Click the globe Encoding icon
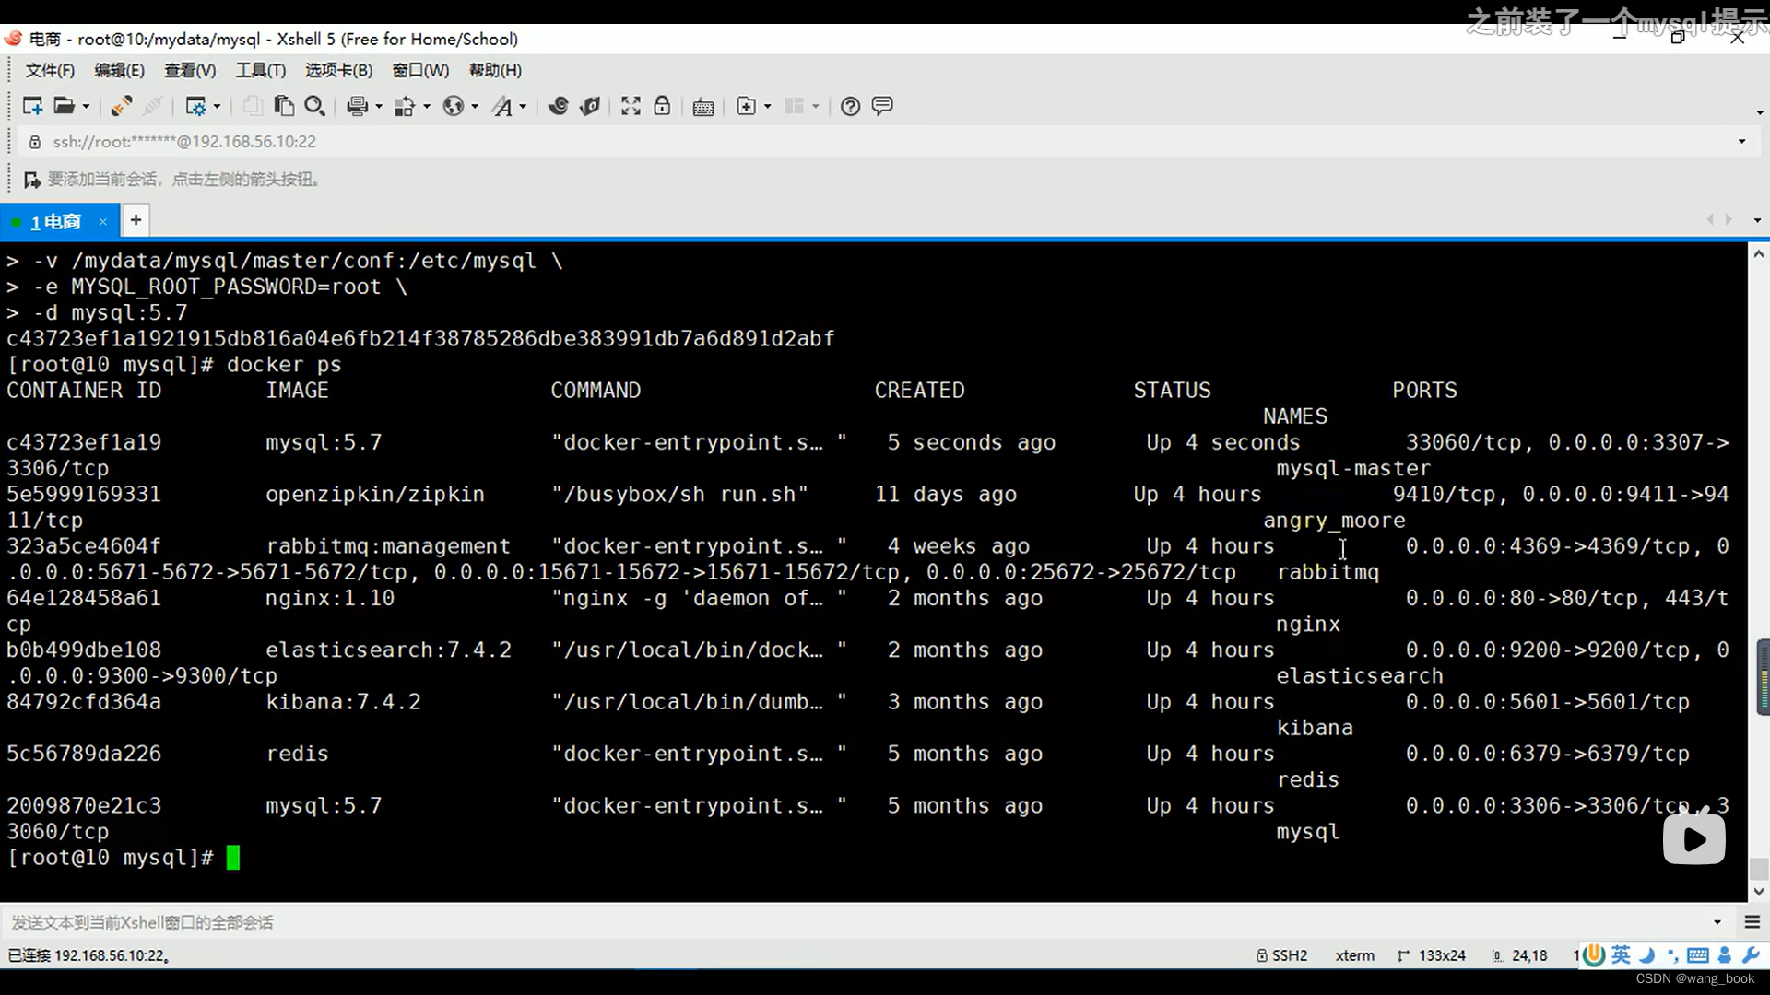 tap(453, 106)
